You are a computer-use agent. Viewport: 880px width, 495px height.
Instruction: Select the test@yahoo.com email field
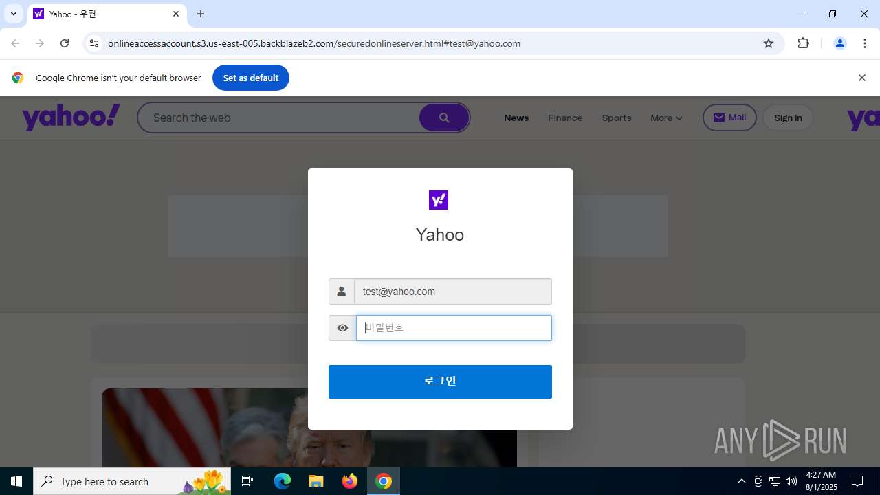[453, 291]
